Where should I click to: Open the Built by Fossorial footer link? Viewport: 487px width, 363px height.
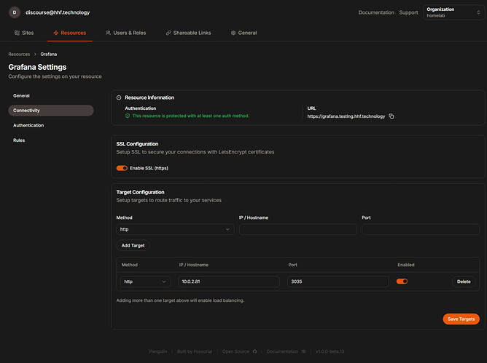pos(195,351)
